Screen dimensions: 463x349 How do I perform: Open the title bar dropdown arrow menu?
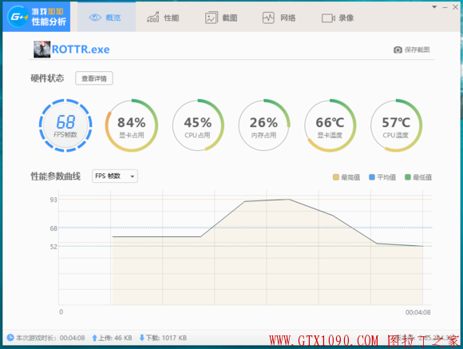(x=434, y=7)
